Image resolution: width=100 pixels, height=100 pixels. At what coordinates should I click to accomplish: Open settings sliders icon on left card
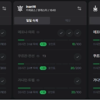(4, 8)
